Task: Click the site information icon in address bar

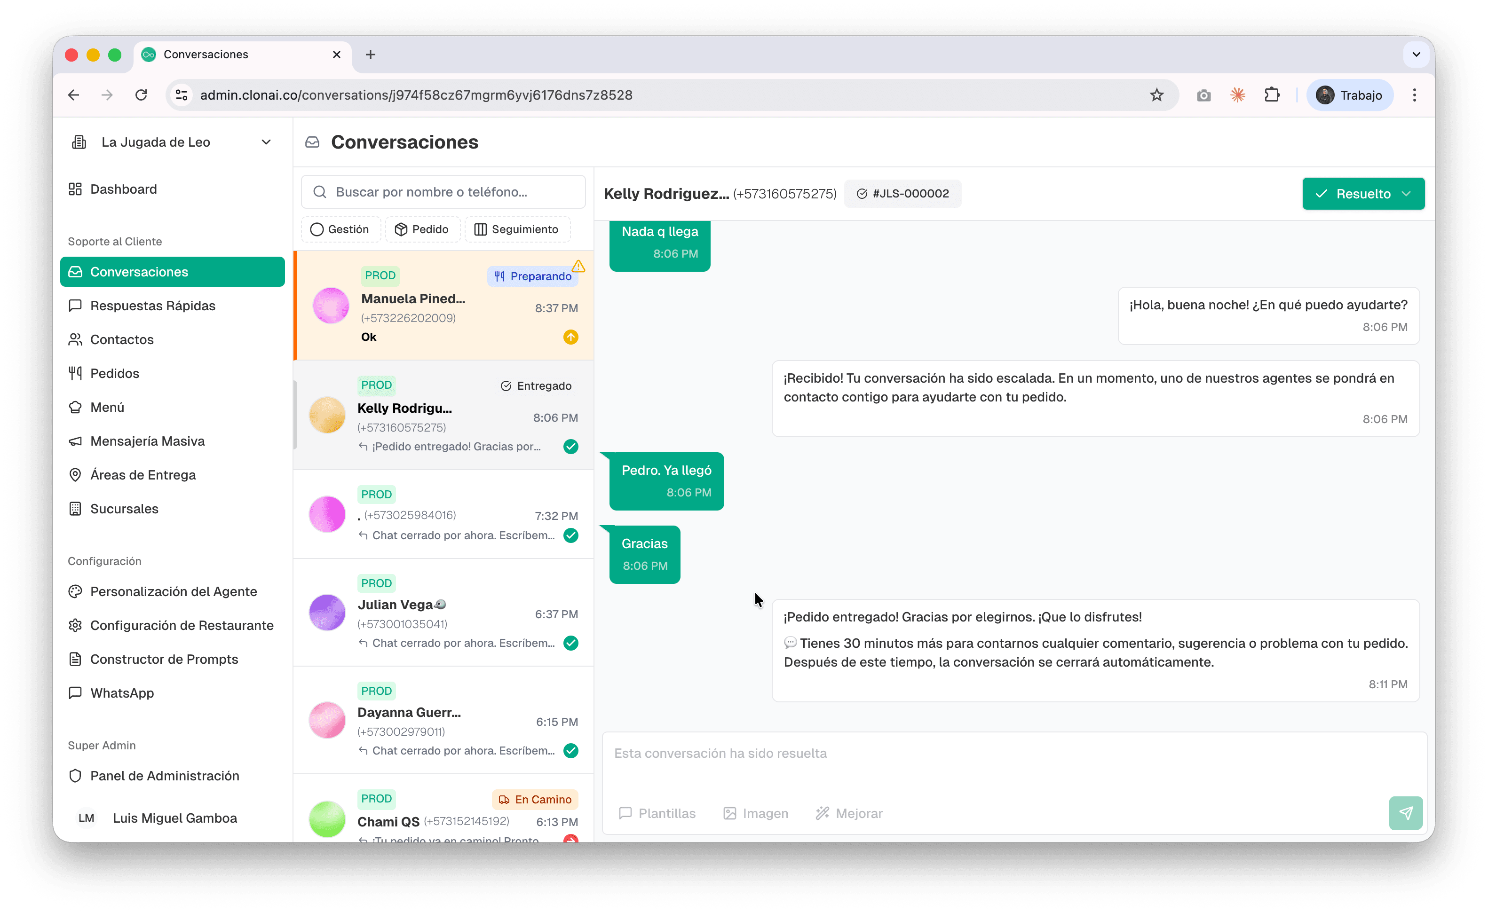Action: tap(181, 95)
